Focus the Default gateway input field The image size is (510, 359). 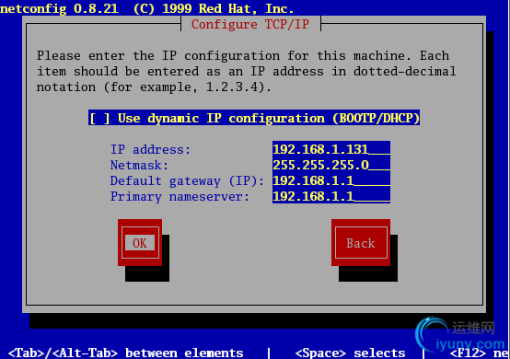331,180
